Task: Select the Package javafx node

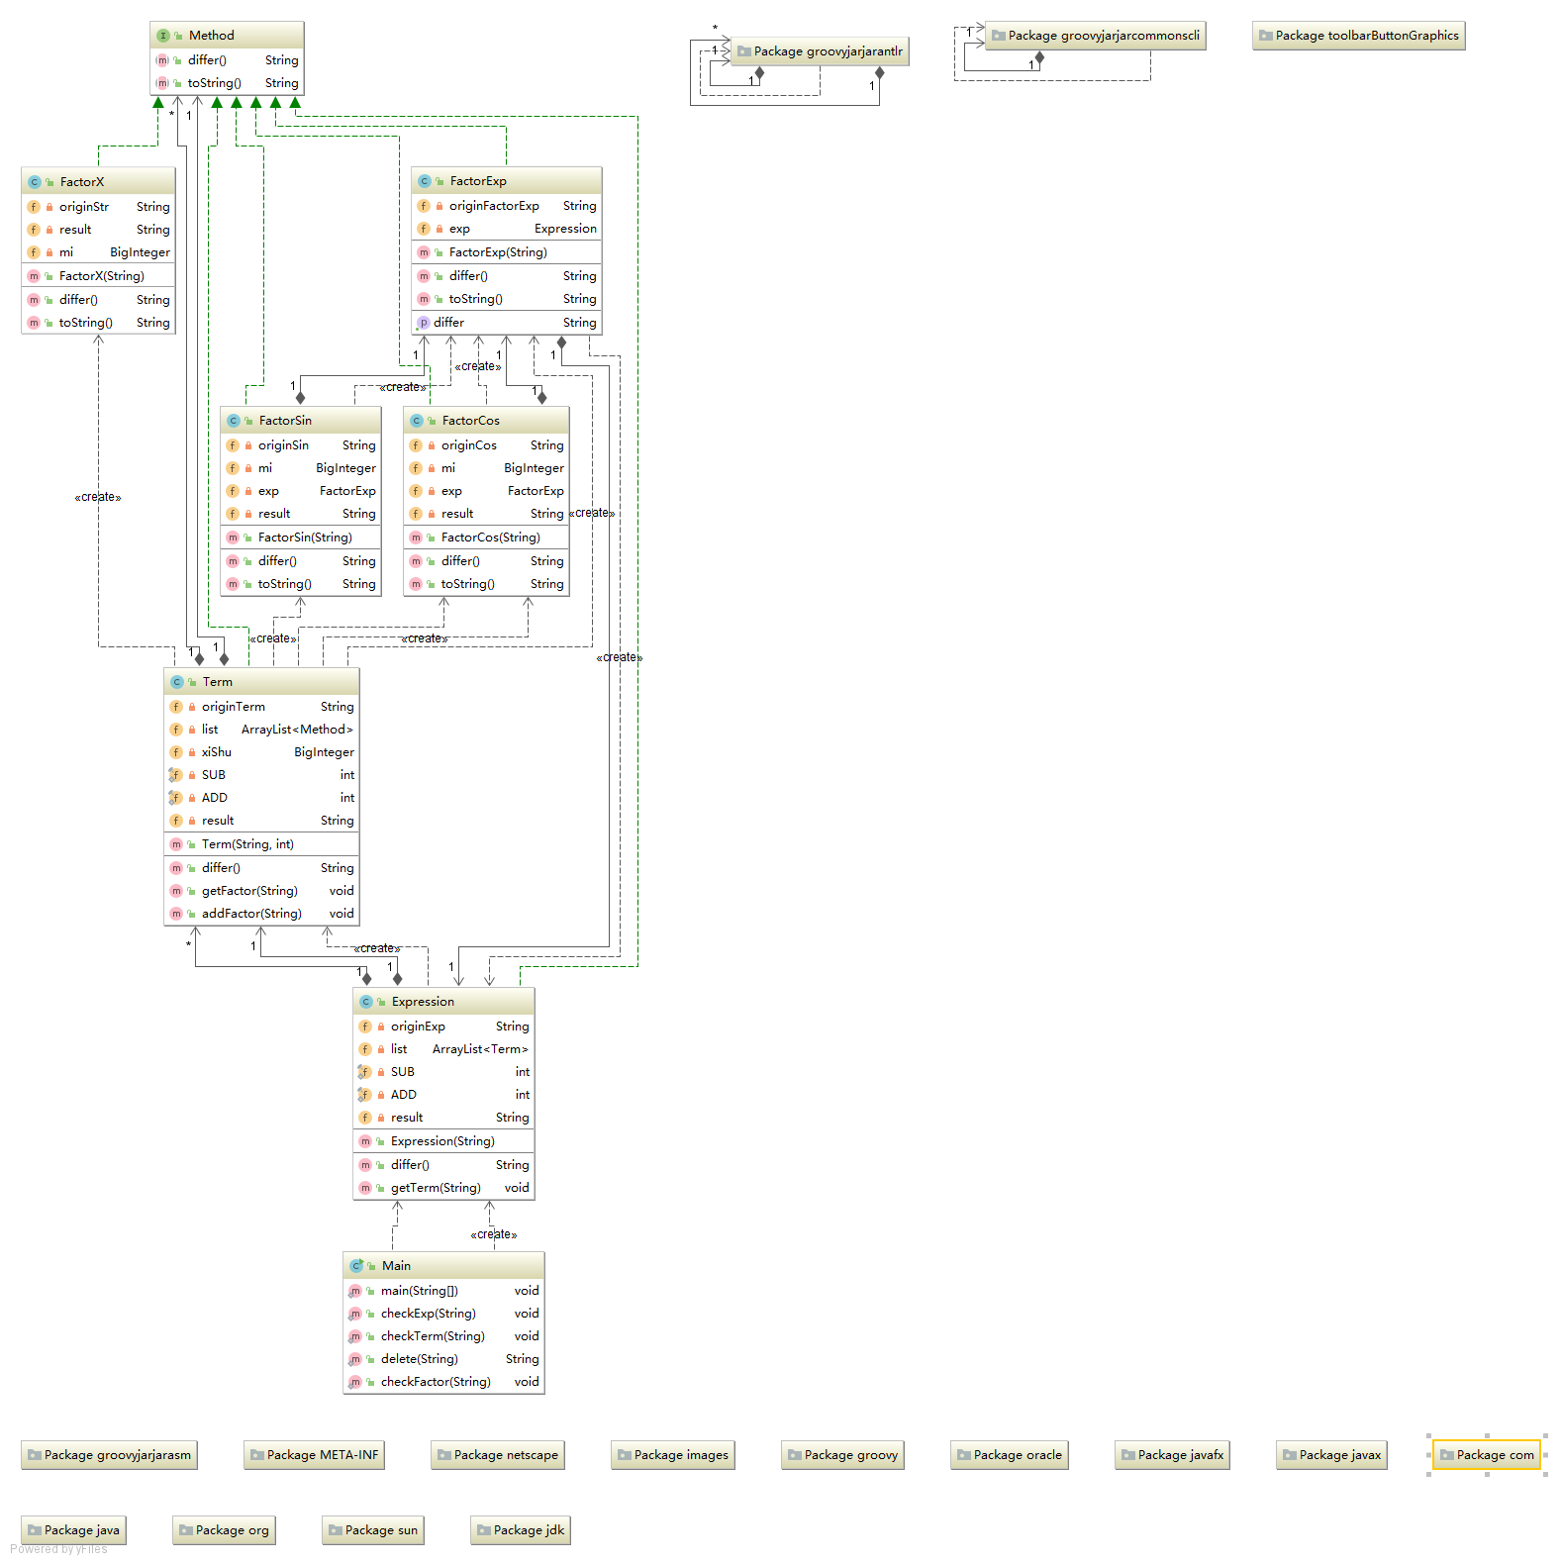Action: [x=1172, y=1455]
